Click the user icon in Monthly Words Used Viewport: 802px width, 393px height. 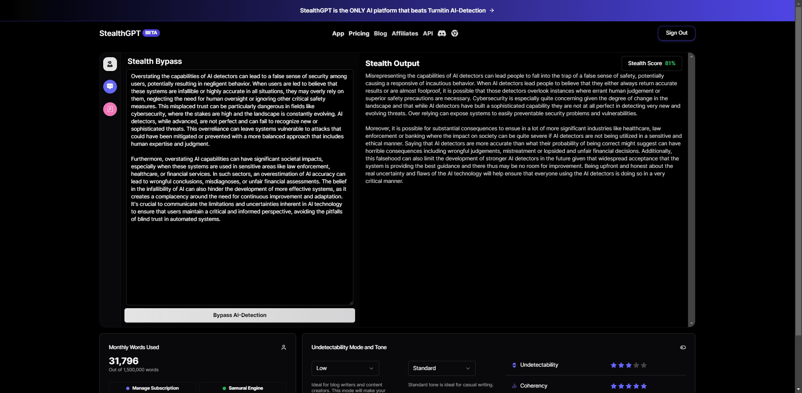coord(284,347)
